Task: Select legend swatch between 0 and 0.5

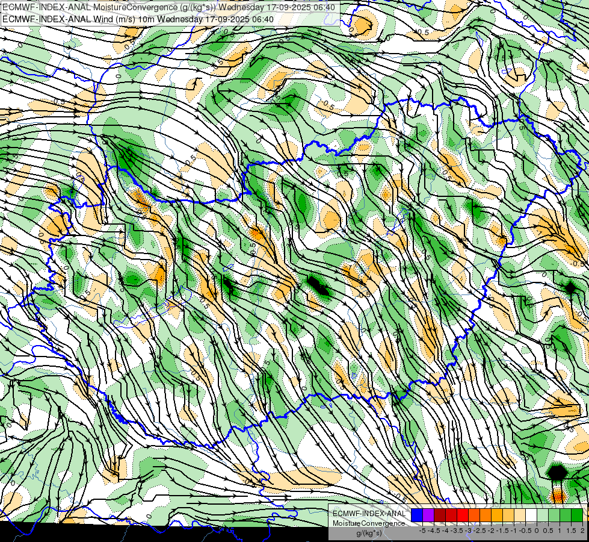Action: [x=543, y=516]
